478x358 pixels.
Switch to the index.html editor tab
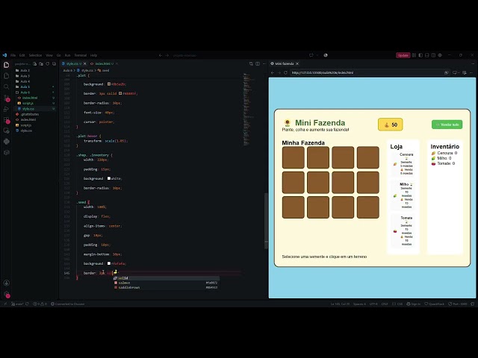[103, 63]
